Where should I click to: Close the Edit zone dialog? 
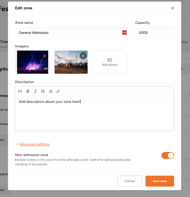click(172, 8)
